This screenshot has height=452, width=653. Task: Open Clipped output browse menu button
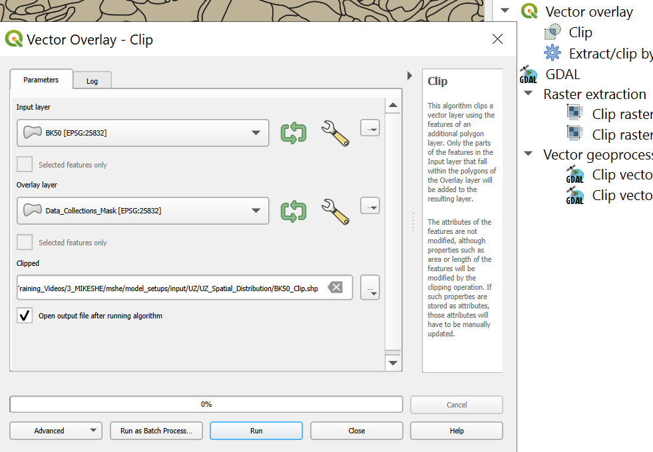[370, 287]
